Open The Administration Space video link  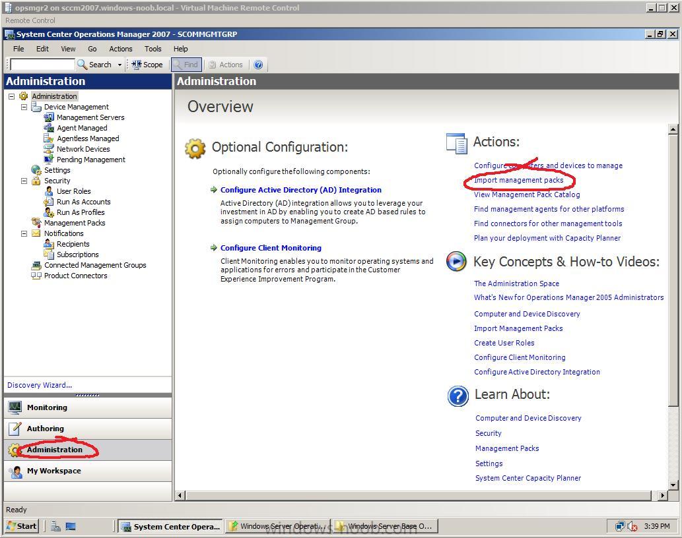tap(516, 283)
